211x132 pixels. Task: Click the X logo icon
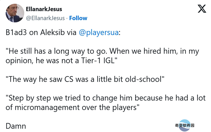(202, 10)
